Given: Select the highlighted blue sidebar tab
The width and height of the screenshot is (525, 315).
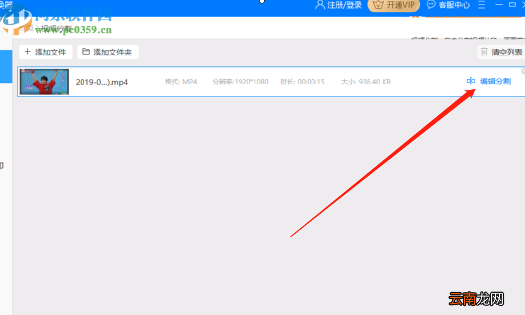Looking at the screenshot, I should pos(6,67).
